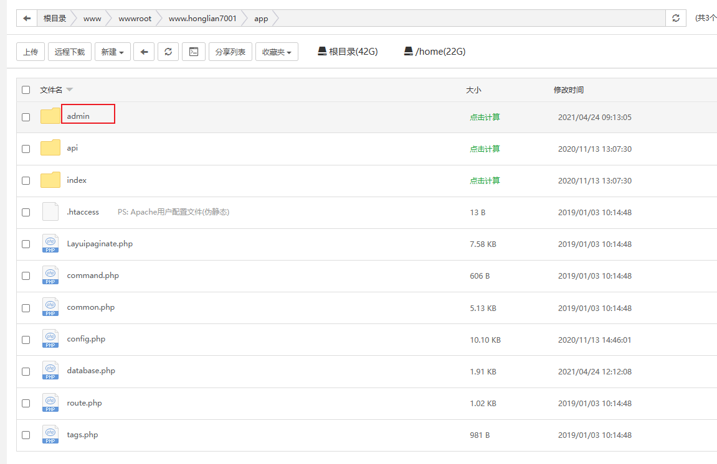Go to 根目录 breadcrumb segment
The height and width of the screenshot is (464, 717).
55,19
